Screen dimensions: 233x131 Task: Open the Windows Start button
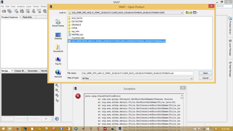tap(3, 129)
